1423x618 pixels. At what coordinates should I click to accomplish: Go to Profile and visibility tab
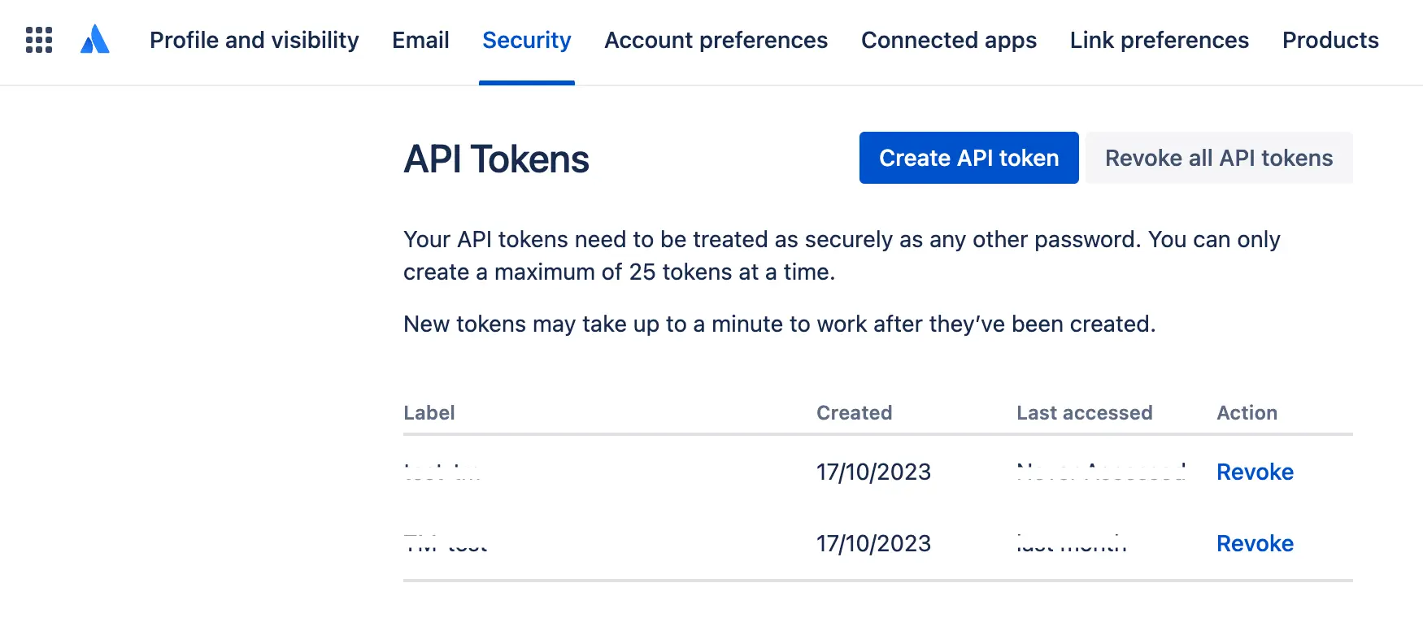tap(254, 40)
